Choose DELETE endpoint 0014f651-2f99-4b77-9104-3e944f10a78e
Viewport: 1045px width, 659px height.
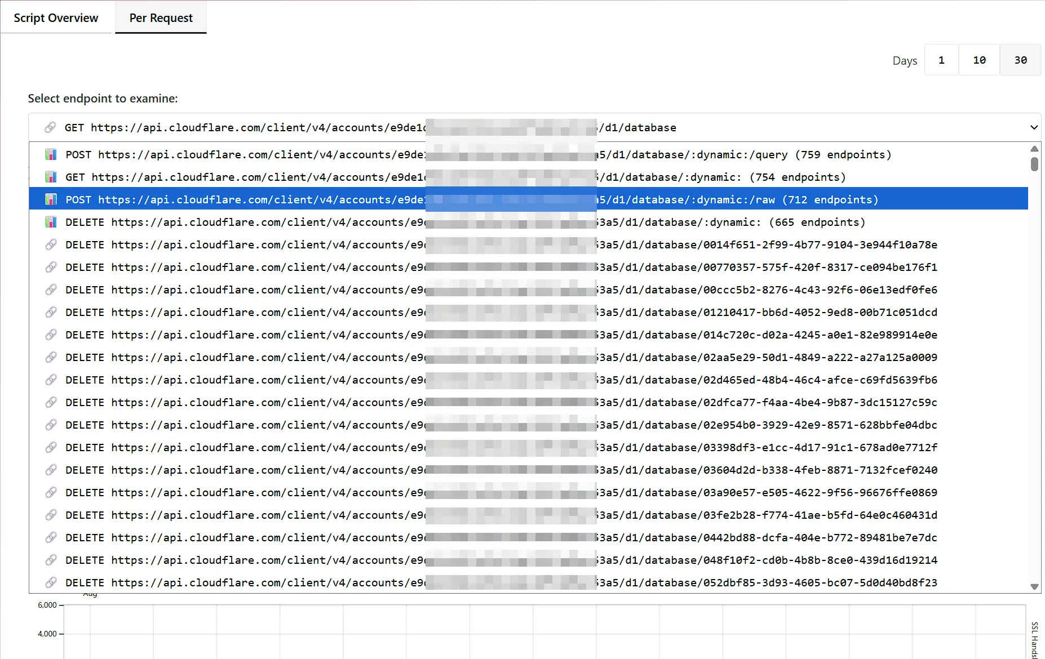pos(529,244)
